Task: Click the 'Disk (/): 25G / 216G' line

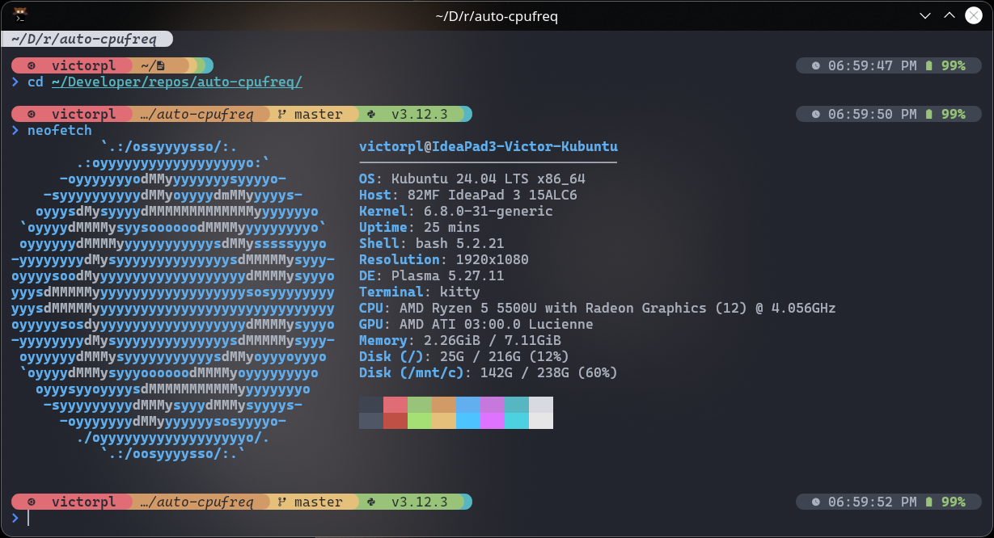Action: click(464, 356)
